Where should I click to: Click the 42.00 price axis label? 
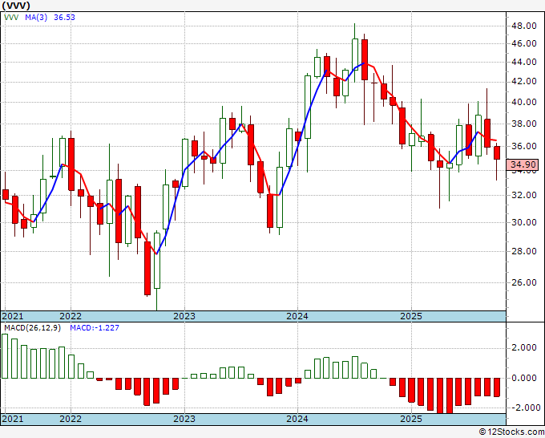[x=523, y=81]
